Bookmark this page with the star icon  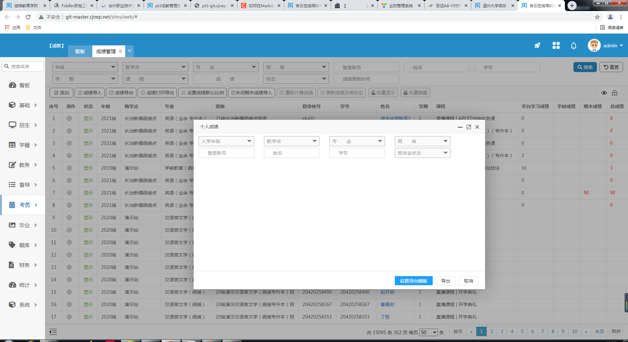(597, 17)
